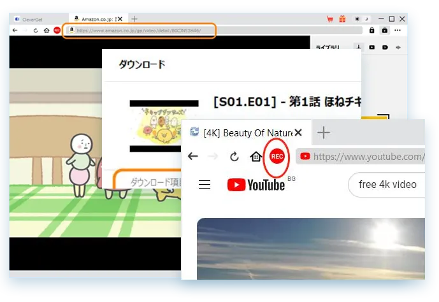Go forward in the YouTube browser window
This screenshot has height=302, width=439.
[x=213, y=156]
